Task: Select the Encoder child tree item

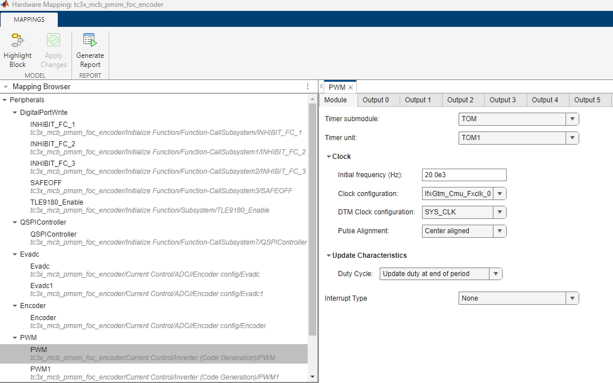Action: (x=154, y=322)
